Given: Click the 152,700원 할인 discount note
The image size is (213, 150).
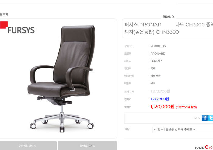Looking at the screenshot, I should click(x=186, y=107).
